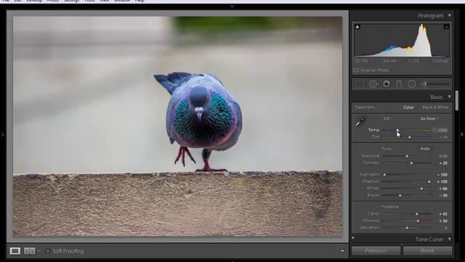The image size is (465, 262).
Task: Open Before/After view options arrow
Action: click(x=39, y=251)
